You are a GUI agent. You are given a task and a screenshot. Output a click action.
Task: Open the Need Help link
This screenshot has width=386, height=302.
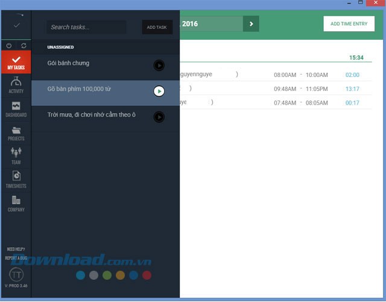pos(16,249)
